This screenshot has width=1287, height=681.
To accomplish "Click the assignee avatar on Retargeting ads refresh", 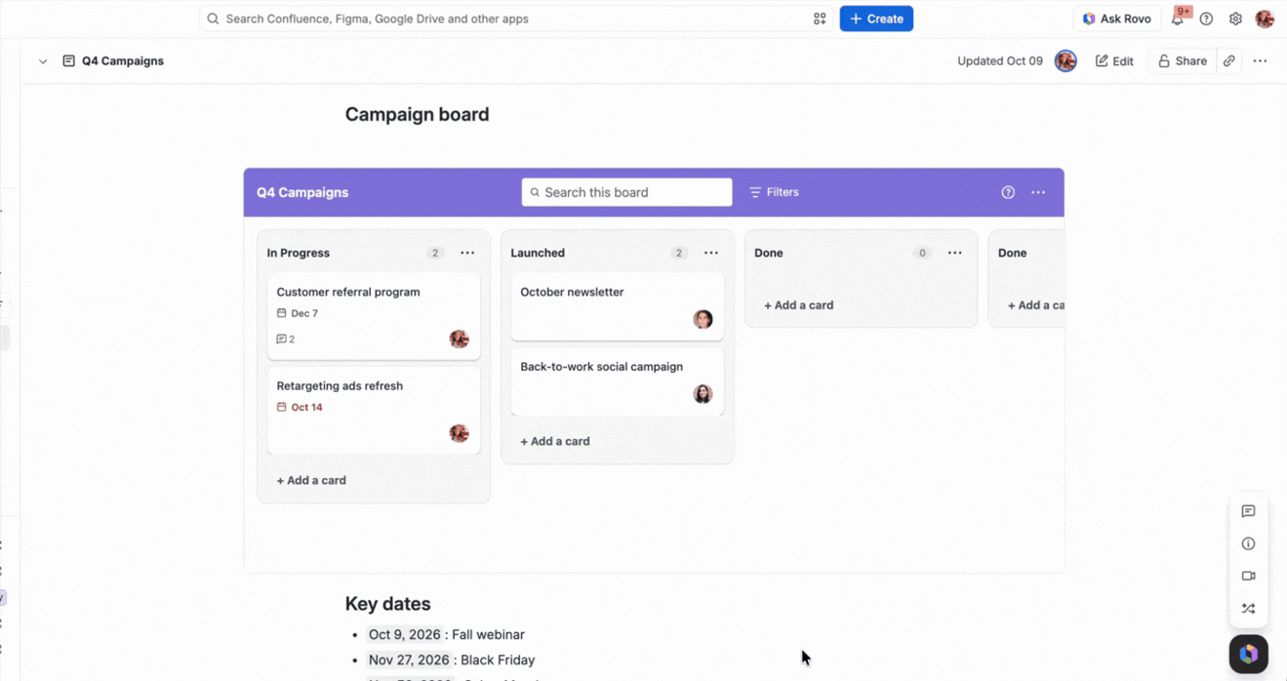I will click(x=459, y=433).
